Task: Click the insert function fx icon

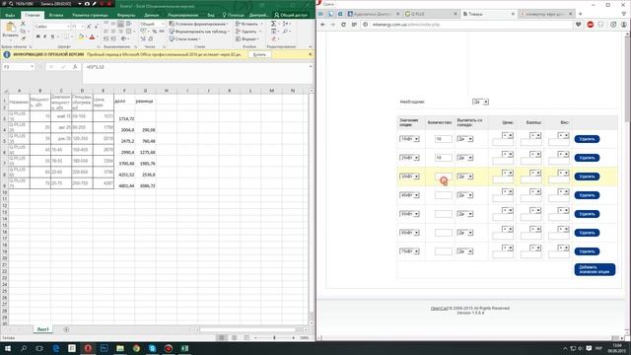Action: pyautogui.click(x=75, y=67)
